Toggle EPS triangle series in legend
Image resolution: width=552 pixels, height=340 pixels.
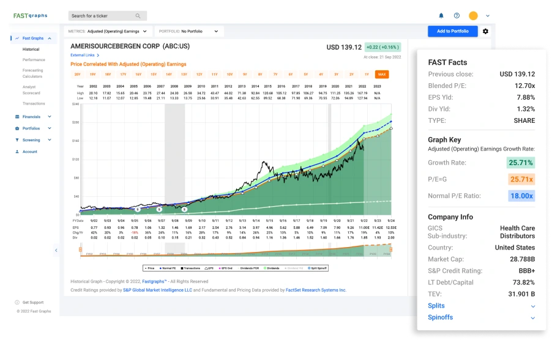[209, 268]
